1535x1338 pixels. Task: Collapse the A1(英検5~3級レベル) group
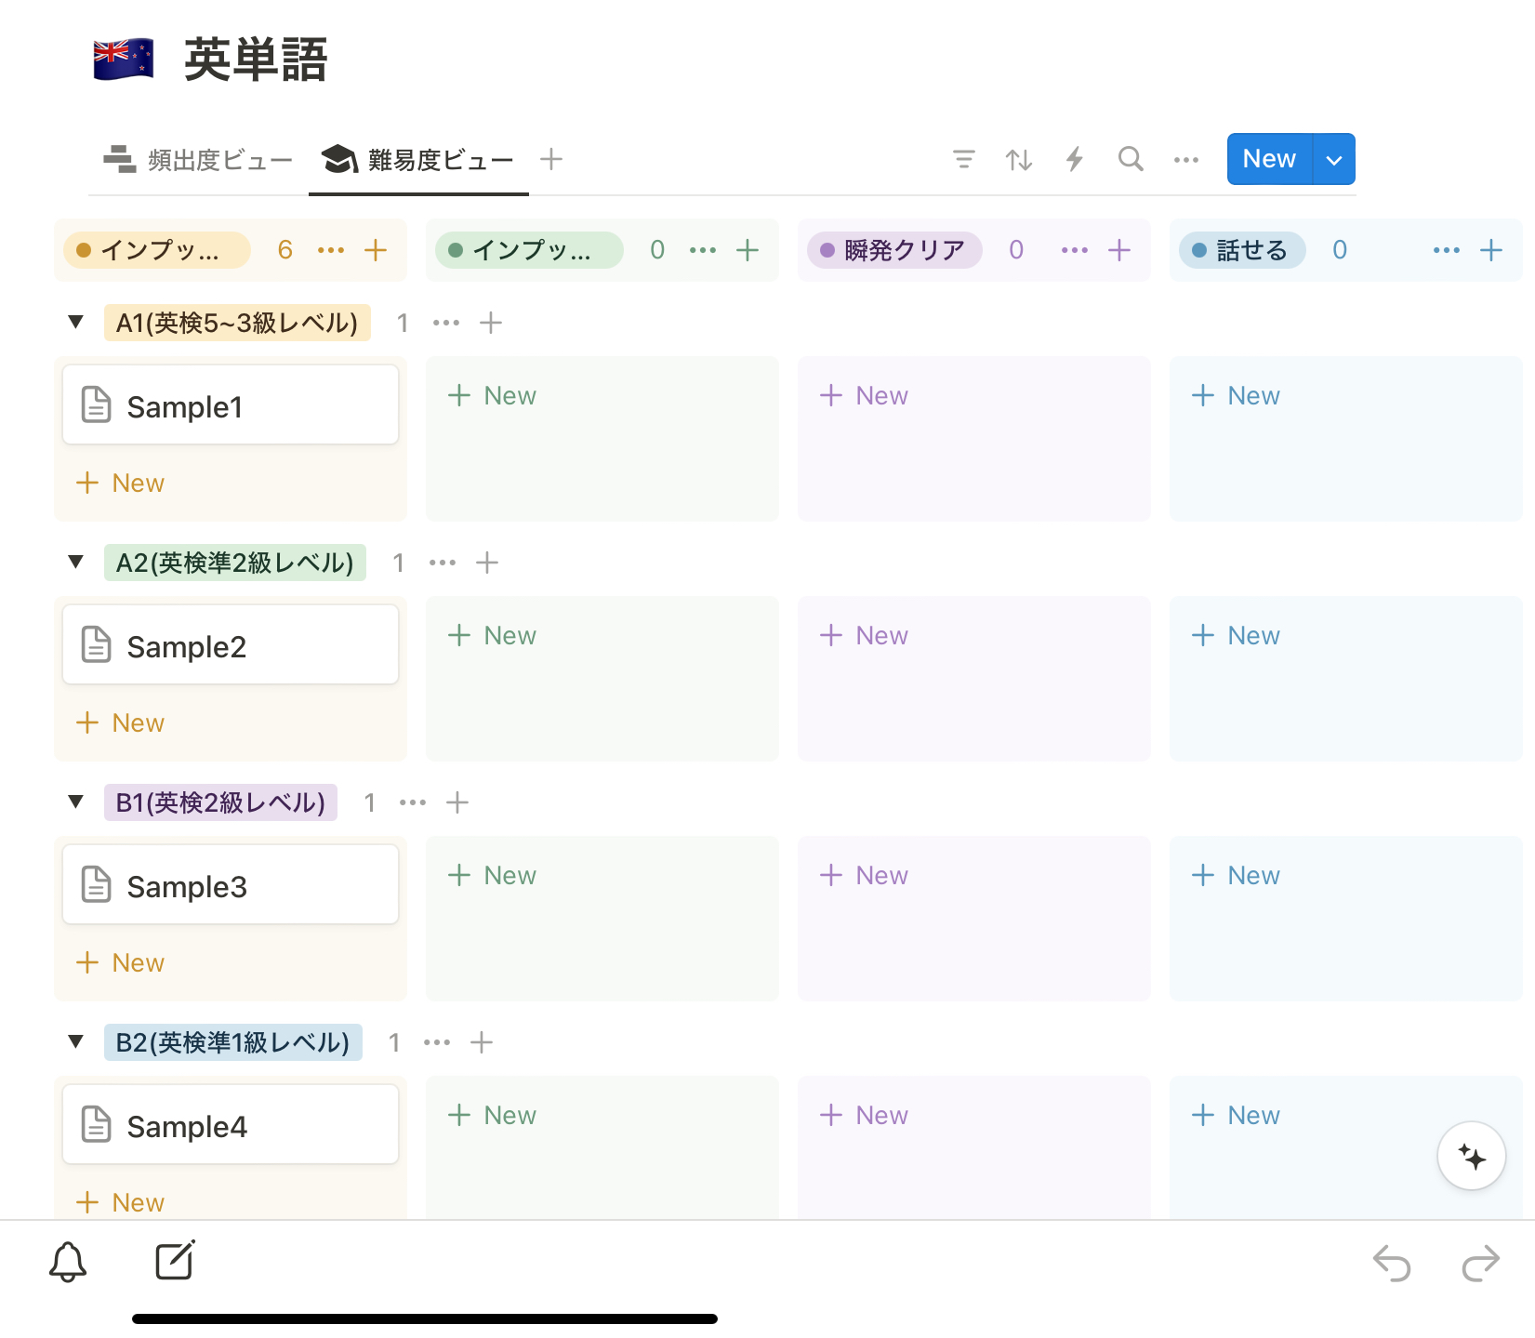point(76,323)
